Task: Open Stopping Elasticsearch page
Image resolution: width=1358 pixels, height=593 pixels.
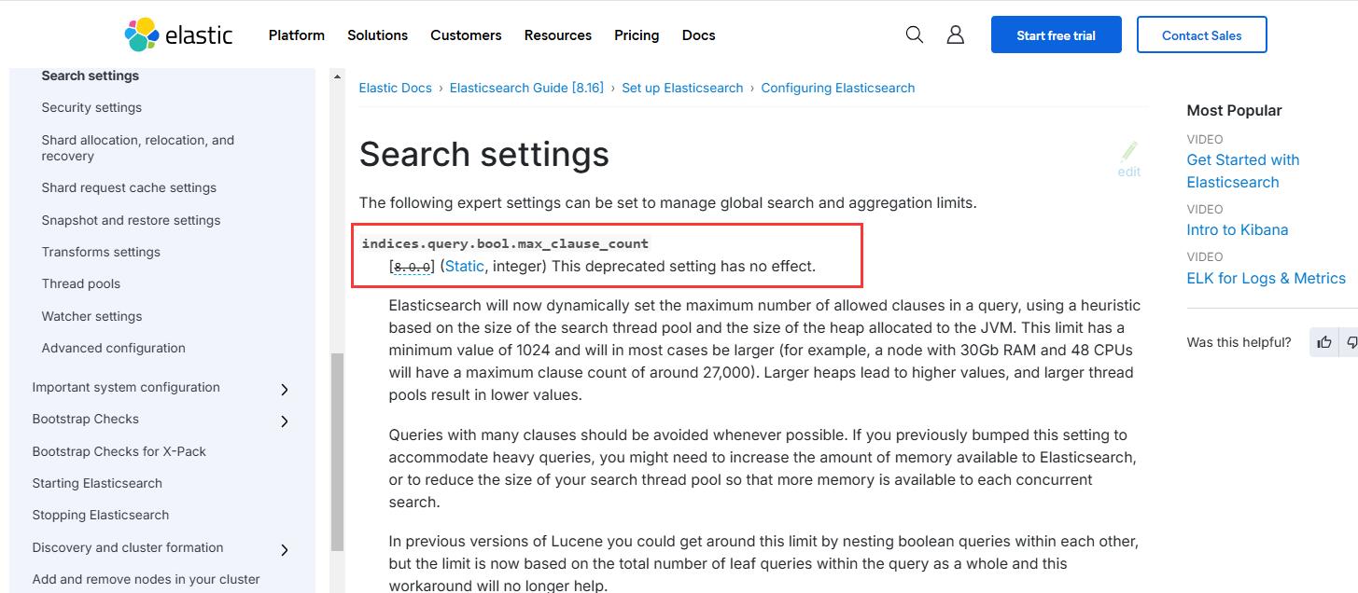Action: tap(101, 515)
